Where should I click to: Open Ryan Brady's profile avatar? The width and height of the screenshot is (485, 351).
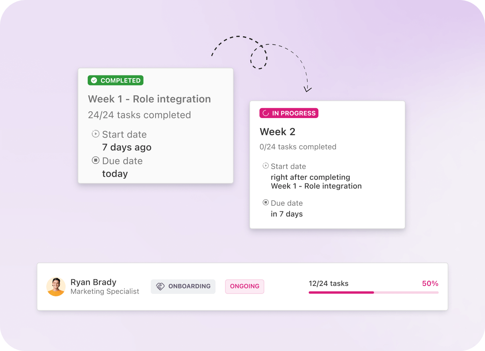tap(56, 286)
